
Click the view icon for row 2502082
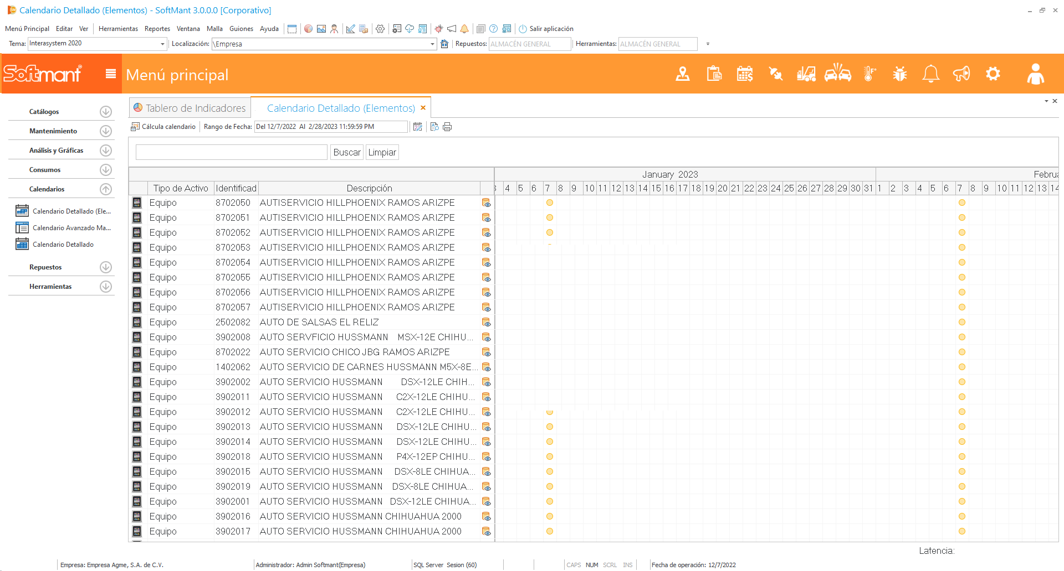[x=486, y=322]
